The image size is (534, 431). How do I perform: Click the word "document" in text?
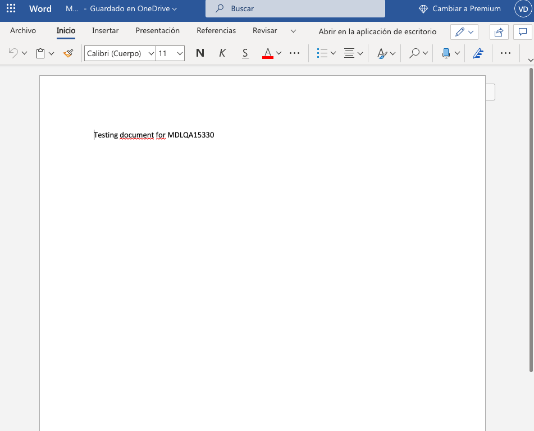pyautogui.click(x=137, y=135)
